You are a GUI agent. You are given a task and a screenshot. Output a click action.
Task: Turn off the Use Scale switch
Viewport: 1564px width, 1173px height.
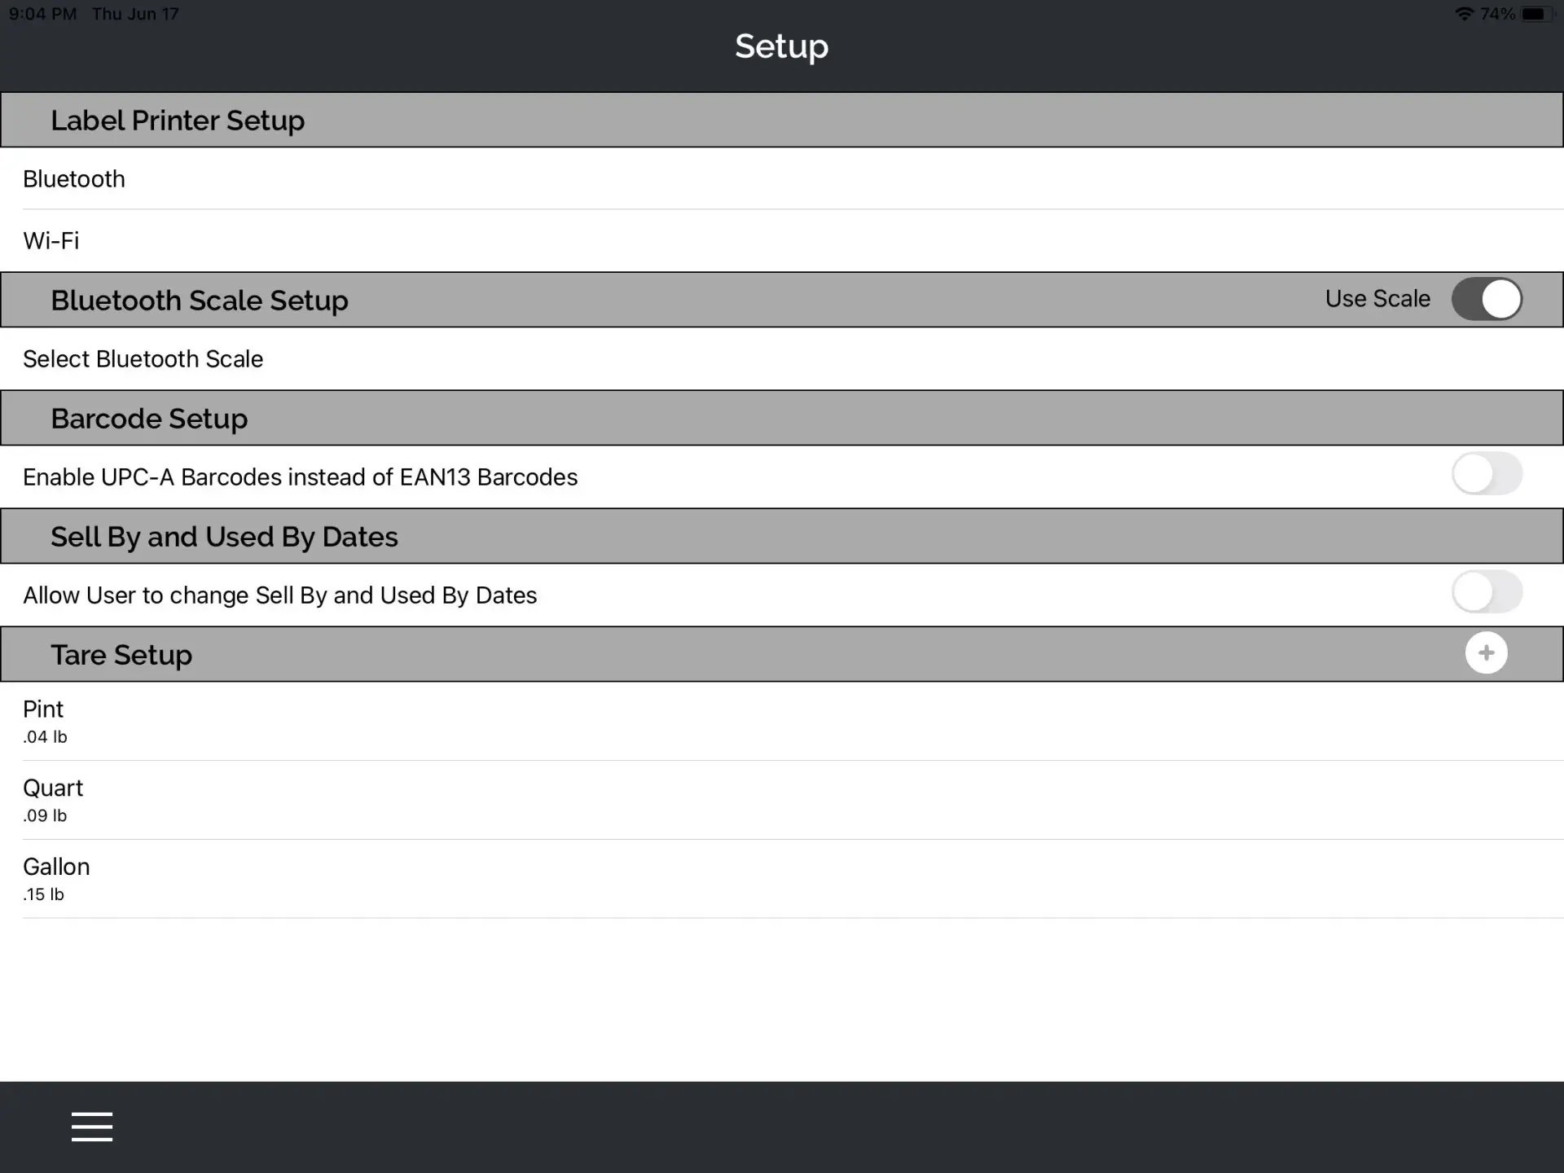[1487, 299]
